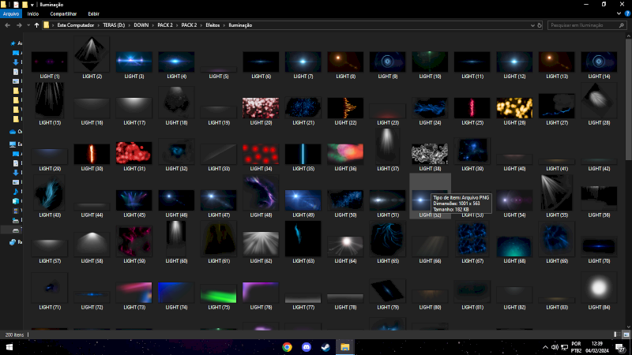The image size is (632, 355).
Task: Click the Efeitos breadcrumb in path
Action: point(213,25)
